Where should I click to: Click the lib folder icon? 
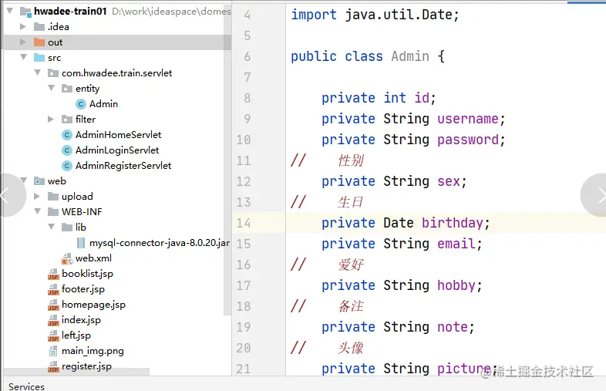(67, 227)
